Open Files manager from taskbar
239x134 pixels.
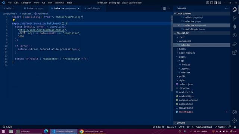11,131
